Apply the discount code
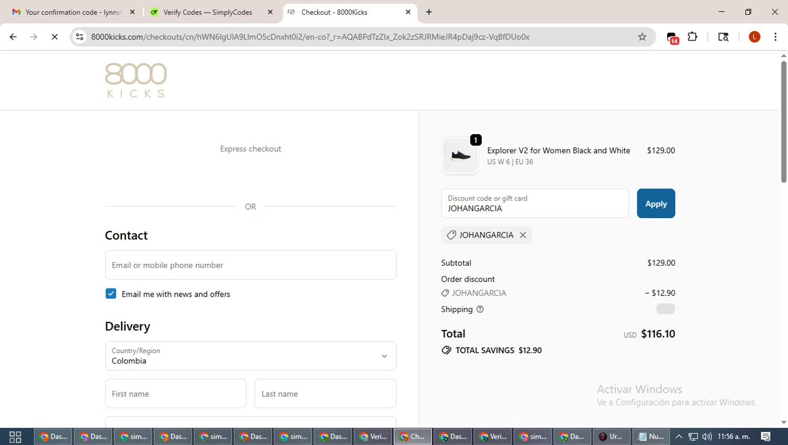This screenshot has width=788, height=445. click(656, 203)
